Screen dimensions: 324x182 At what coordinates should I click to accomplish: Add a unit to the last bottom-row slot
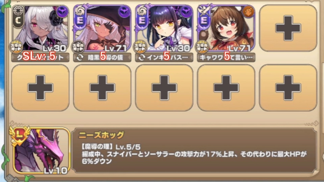(x=288, y=88)
